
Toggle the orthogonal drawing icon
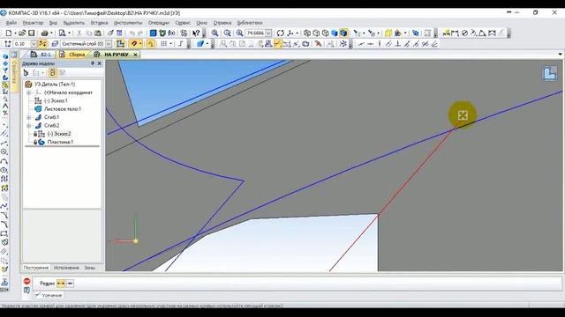tap(181, 44)
